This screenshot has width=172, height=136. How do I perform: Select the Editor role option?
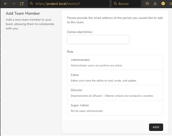point(115,77)
